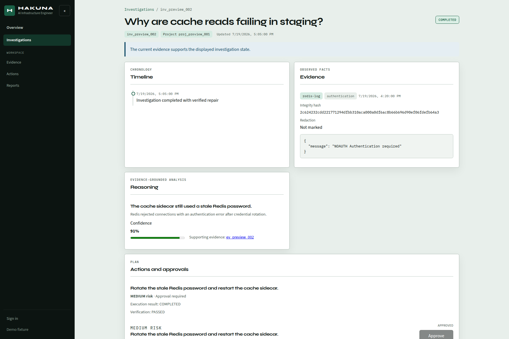Screen dimensions: 509x339
Task: Collapse the sidebar with the chevron button
Action: coord(64,11)
